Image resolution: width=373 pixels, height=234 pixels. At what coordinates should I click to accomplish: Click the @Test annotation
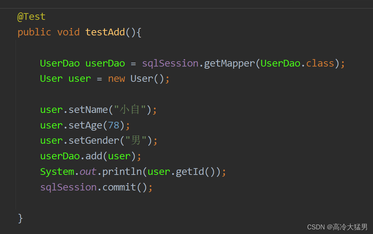pyautogui.click(x=31, y=17)
